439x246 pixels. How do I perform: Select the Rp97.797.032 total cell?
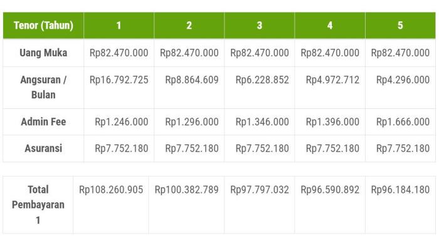click(x=260, y=205)
